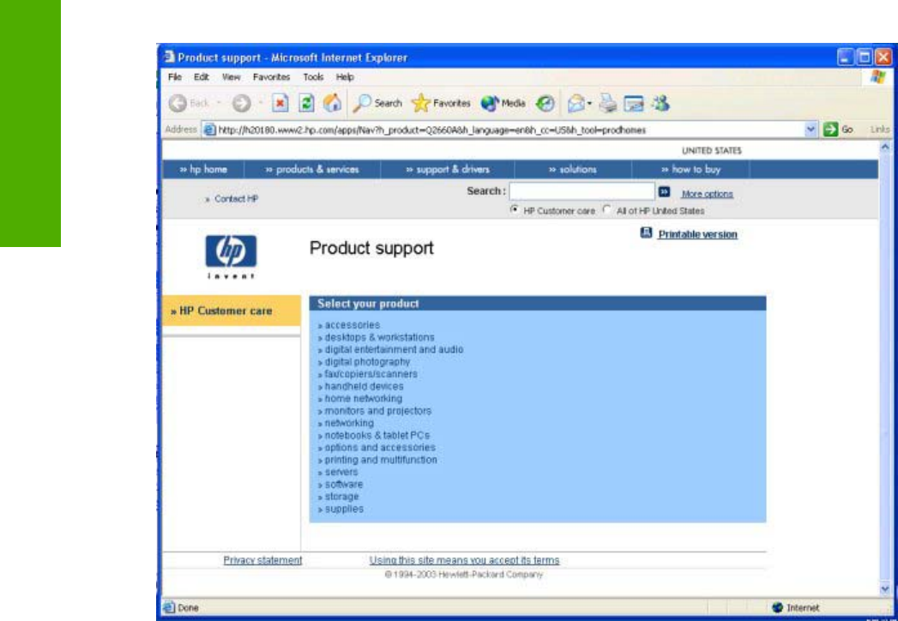Click the search submit arrow button
This screenshot has width=898, height=621.
pyautogui.click(x=664, y=192)
